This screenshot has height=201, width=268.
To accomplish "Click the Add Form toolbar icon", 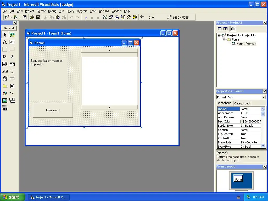I will (x=15, y=18).
